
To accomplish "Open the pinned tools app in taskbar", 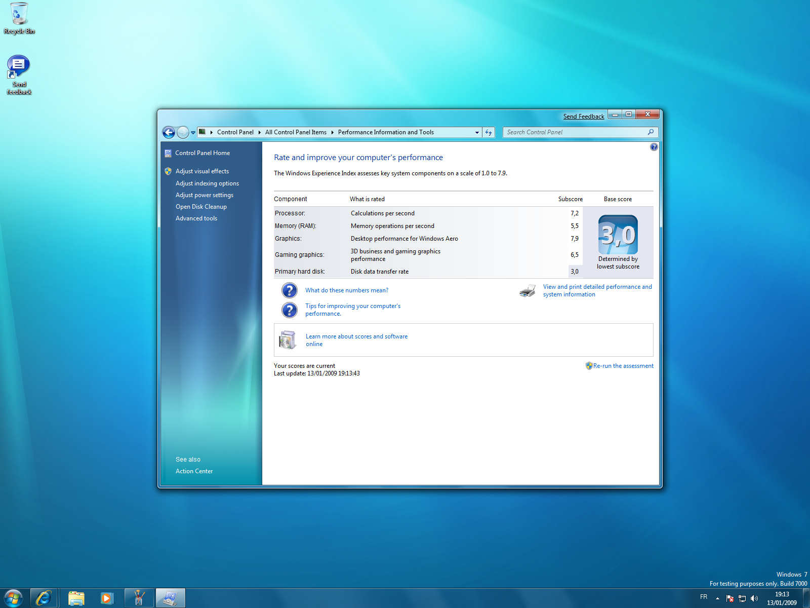I will click(139, 598).
